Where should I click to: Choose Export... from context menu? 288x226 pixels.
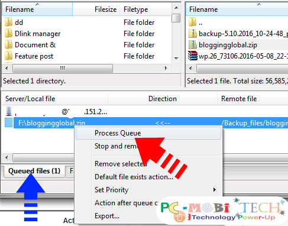[x=148, y=216]
